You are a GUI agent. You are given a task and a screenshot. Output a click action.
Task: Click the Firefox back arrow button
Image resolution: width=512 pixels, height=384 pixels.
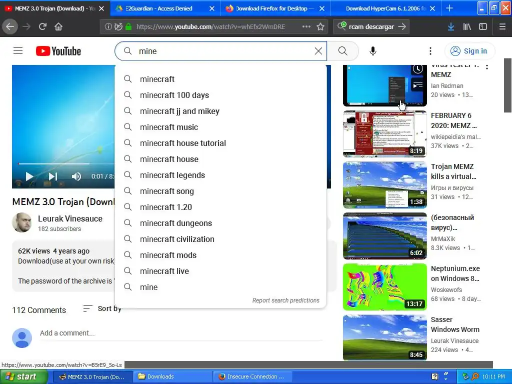tap(10, 26)
